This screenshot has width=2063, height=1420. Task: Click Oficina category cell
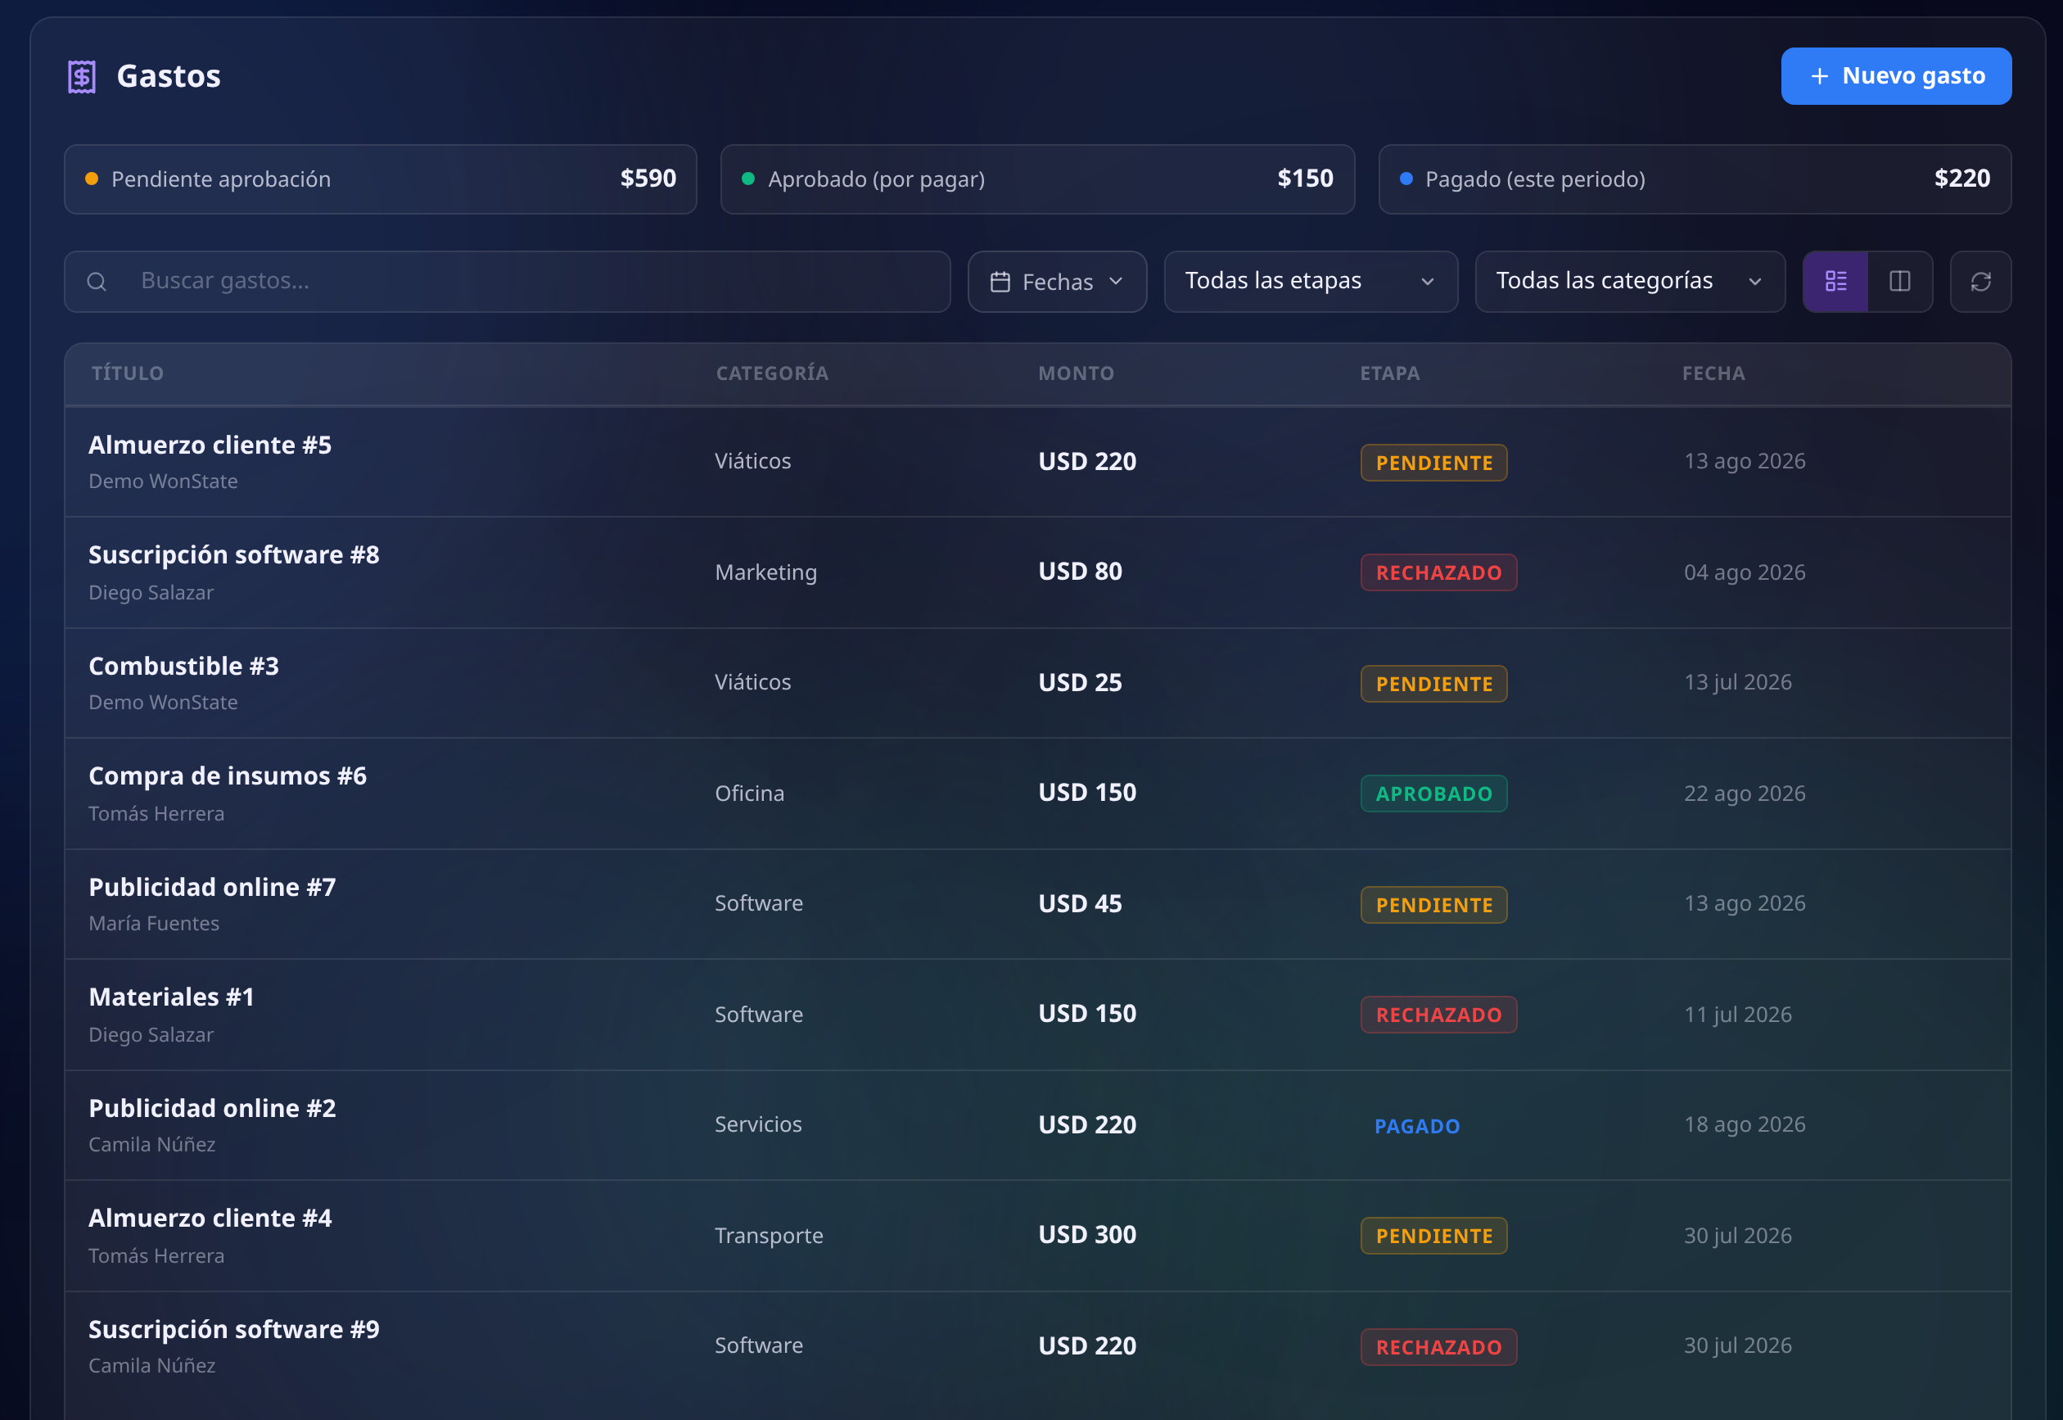pyautogui.click(x=750, y=794)
